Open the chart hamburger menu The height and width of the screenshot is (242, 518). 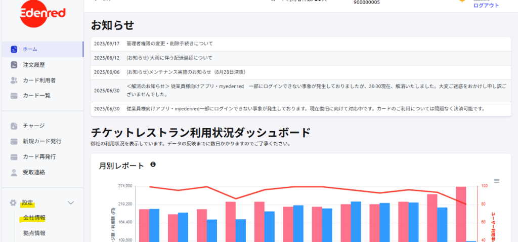tap(497, 181)
